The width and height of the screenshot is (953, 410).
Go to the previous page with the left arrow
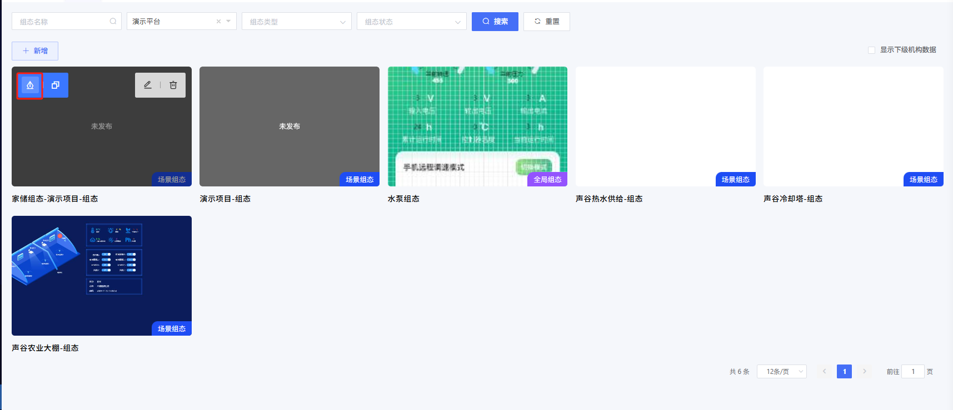pyautogui.click(x=824, y=372)
